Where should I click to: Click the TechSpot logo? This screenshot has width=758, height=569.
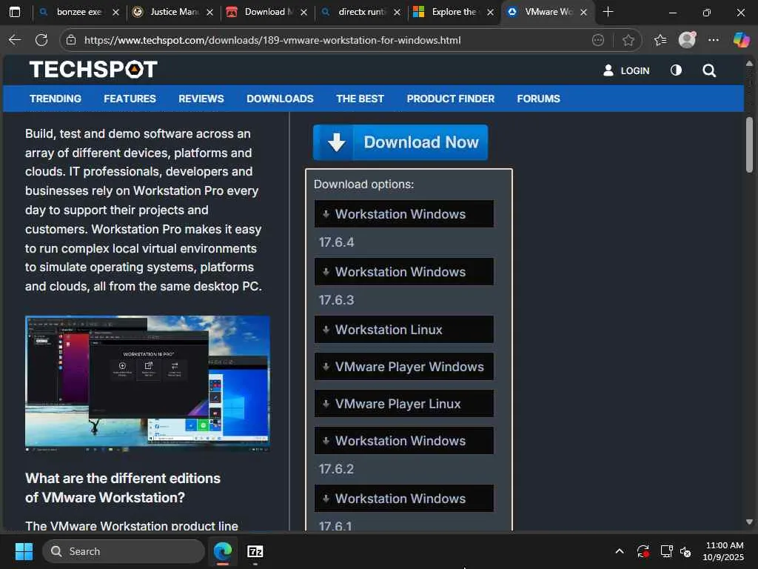(x=93, y=70)
